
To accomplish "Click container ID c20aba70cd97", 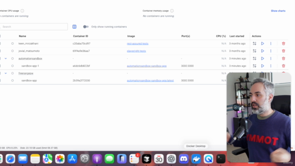I will coord(82,43).
